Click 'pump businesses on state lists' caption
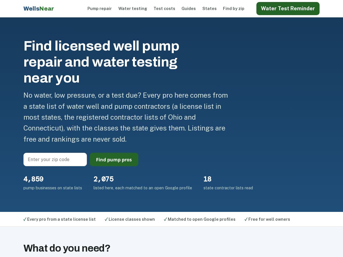 53,188
